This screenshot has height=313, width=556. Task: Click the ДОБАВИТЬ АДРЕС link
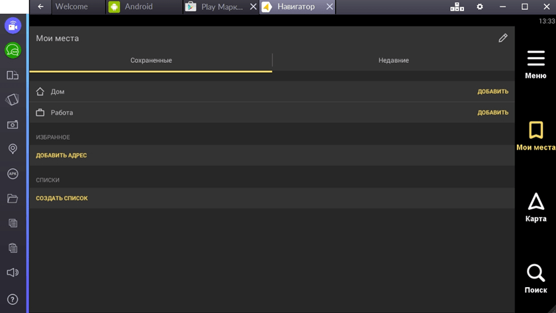click(61, 156)
